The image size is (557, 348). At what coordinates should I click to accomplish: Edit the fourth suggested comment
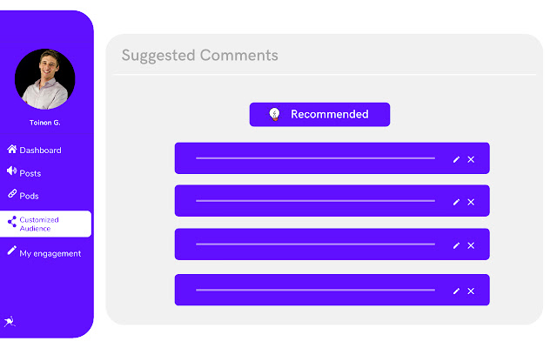[x=456, y=291]
